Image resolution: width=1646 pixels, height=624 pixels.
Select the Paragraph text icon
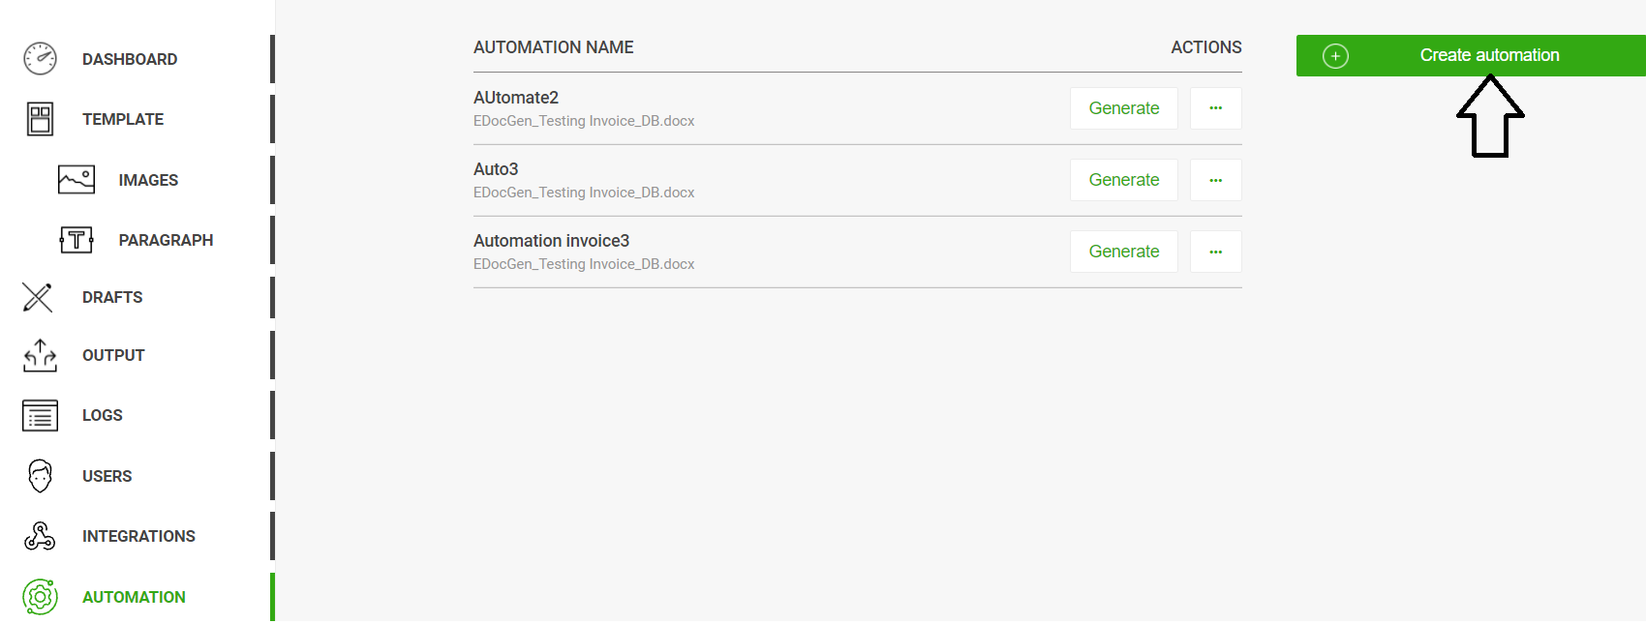tap(76, 239)
